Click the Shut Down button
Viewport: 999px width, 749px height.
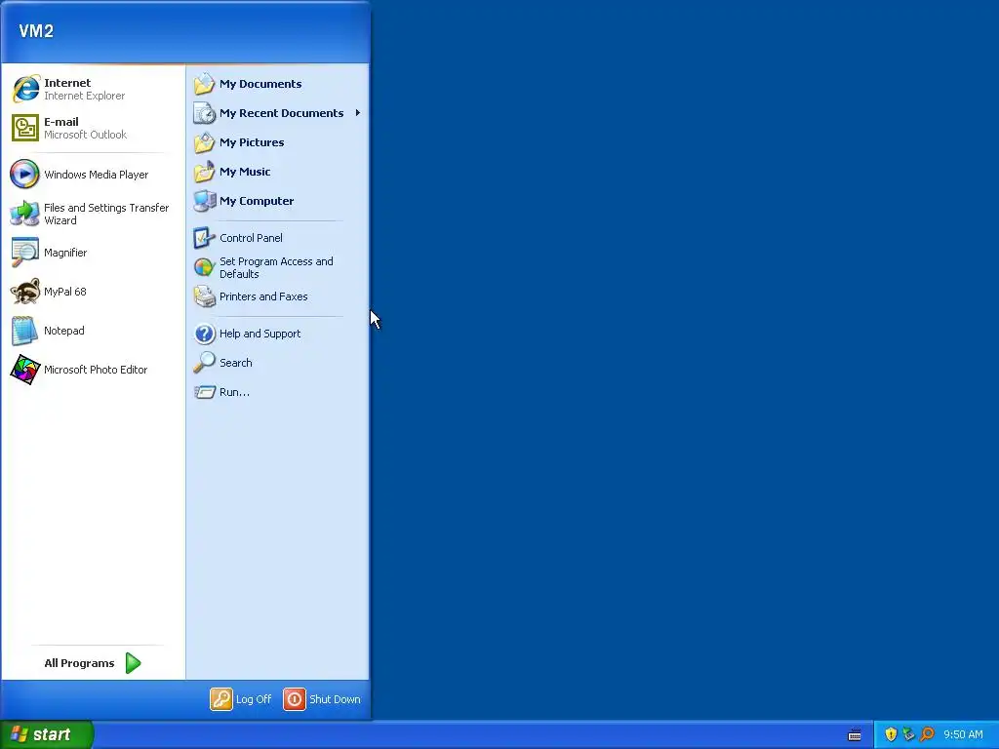tap(322, 699)
